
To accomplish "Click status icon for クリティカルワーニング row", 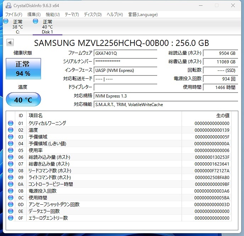I will [x=11, y=123].
